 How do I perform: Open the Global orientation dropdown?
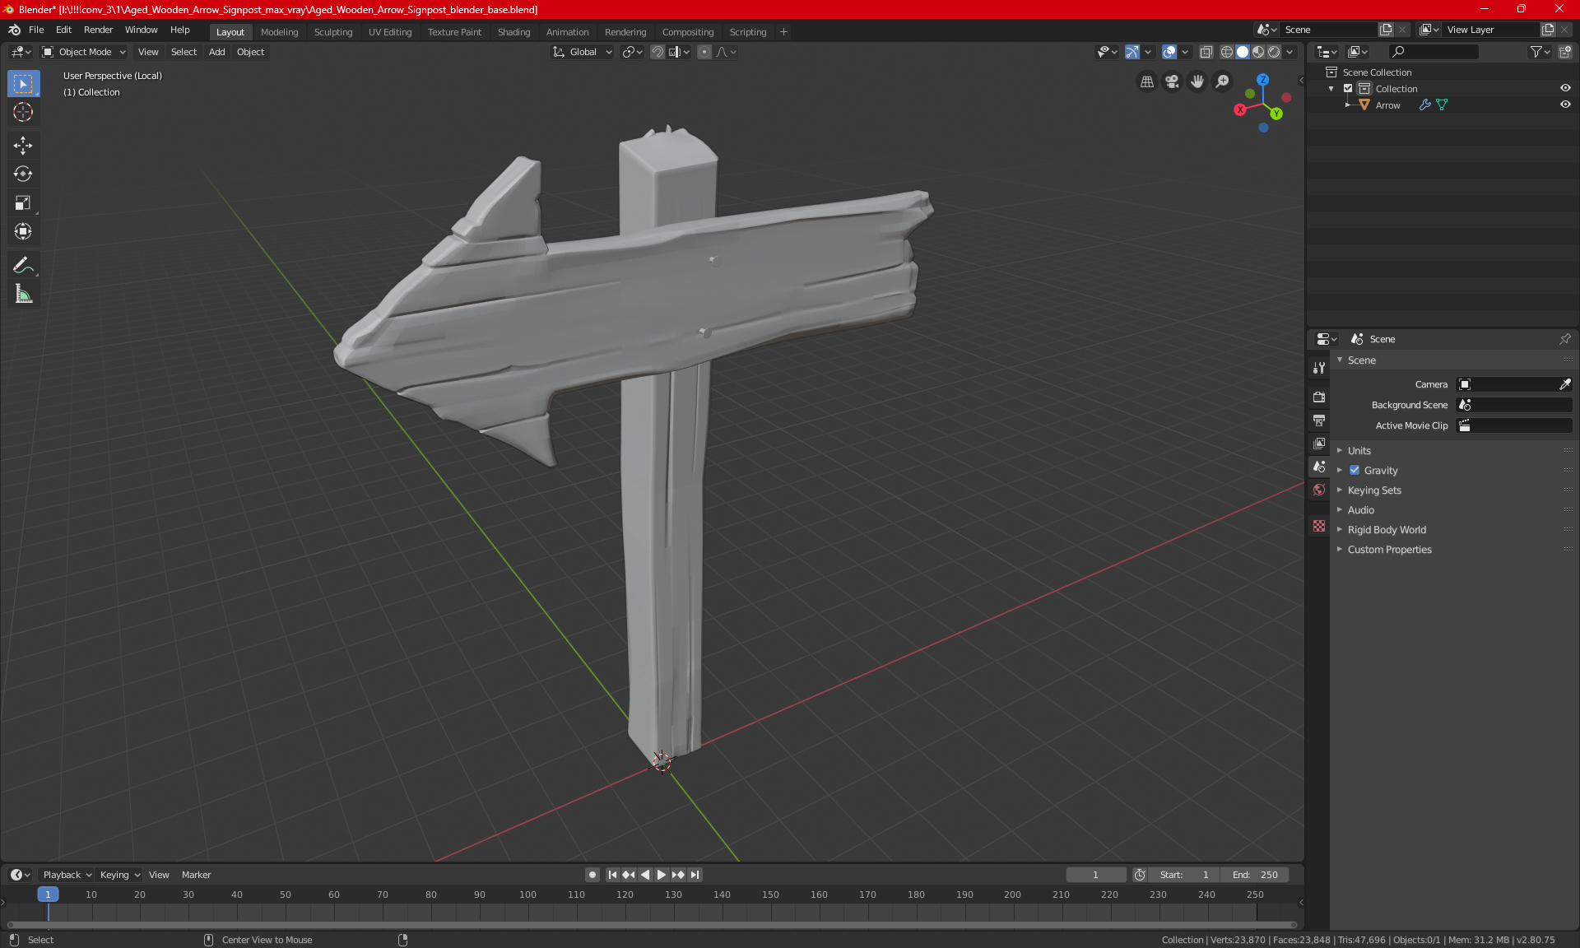coord(583,52)
